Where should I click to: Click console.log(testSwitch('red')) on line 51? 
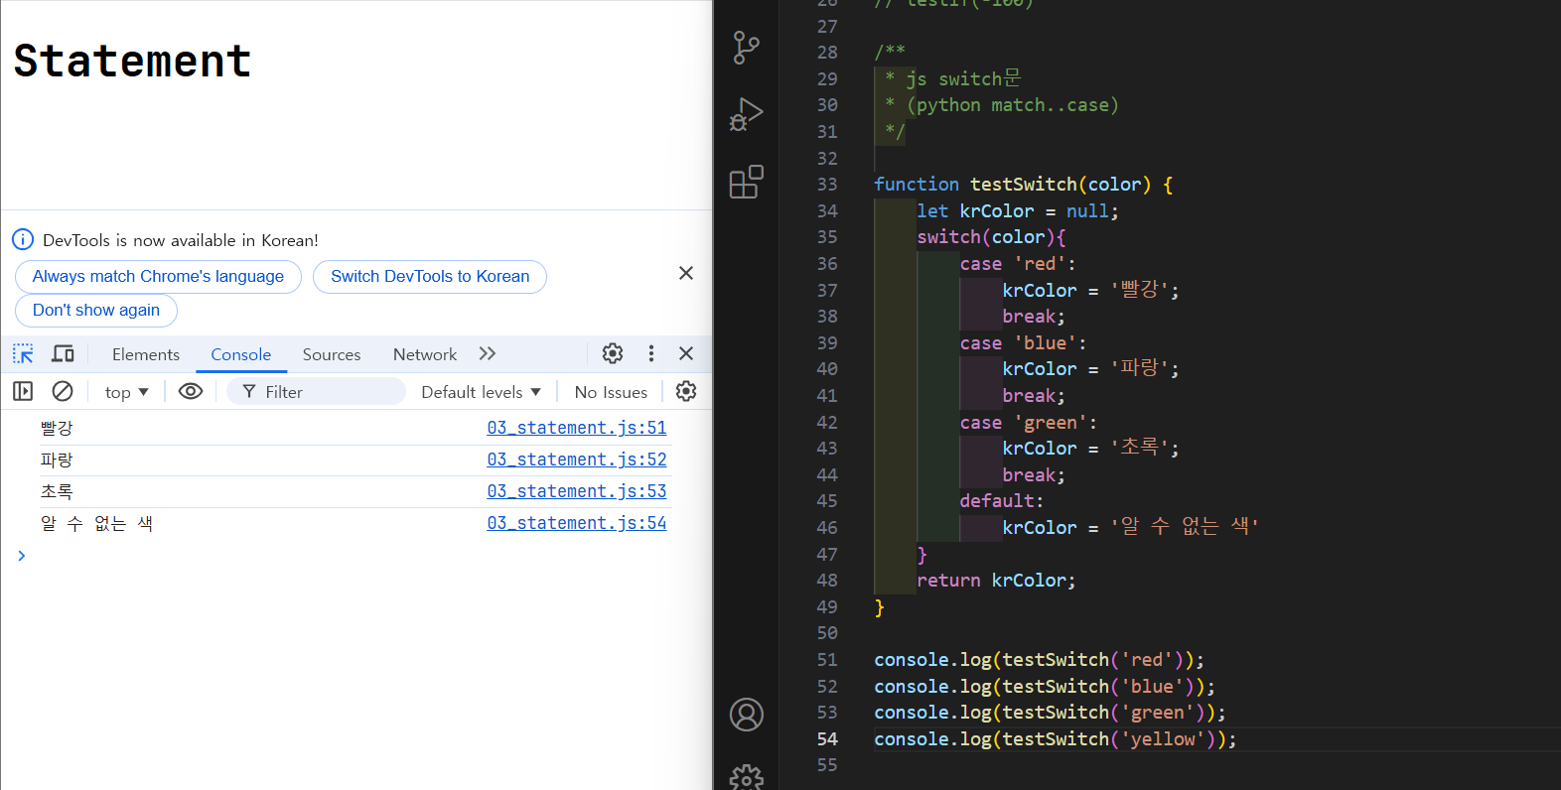(1039, 660)
